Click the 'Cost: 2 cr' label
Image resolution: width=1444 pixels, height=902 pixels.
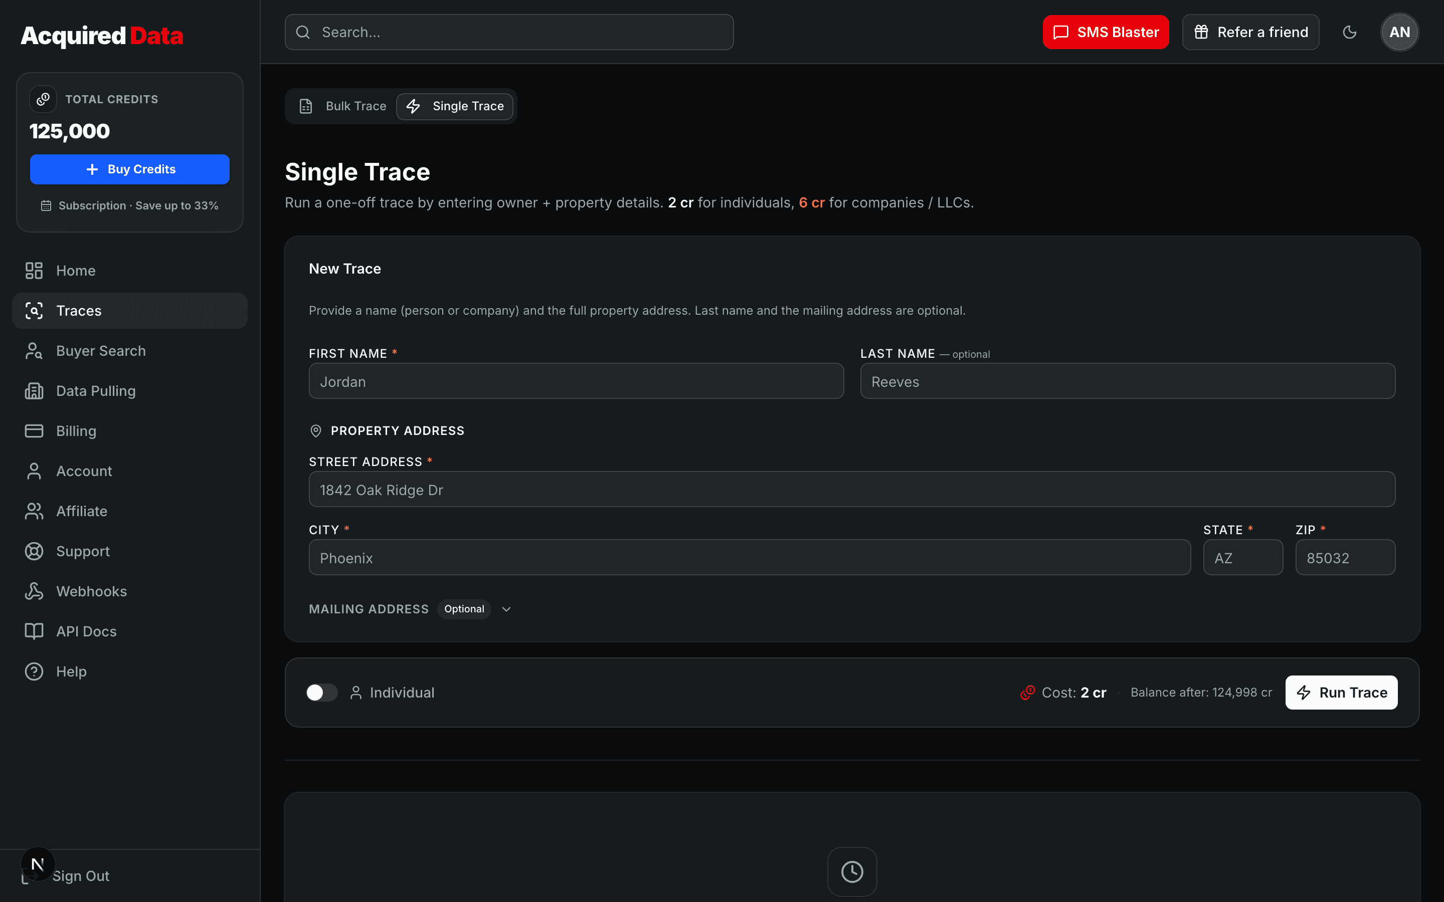pos(1074,693)
